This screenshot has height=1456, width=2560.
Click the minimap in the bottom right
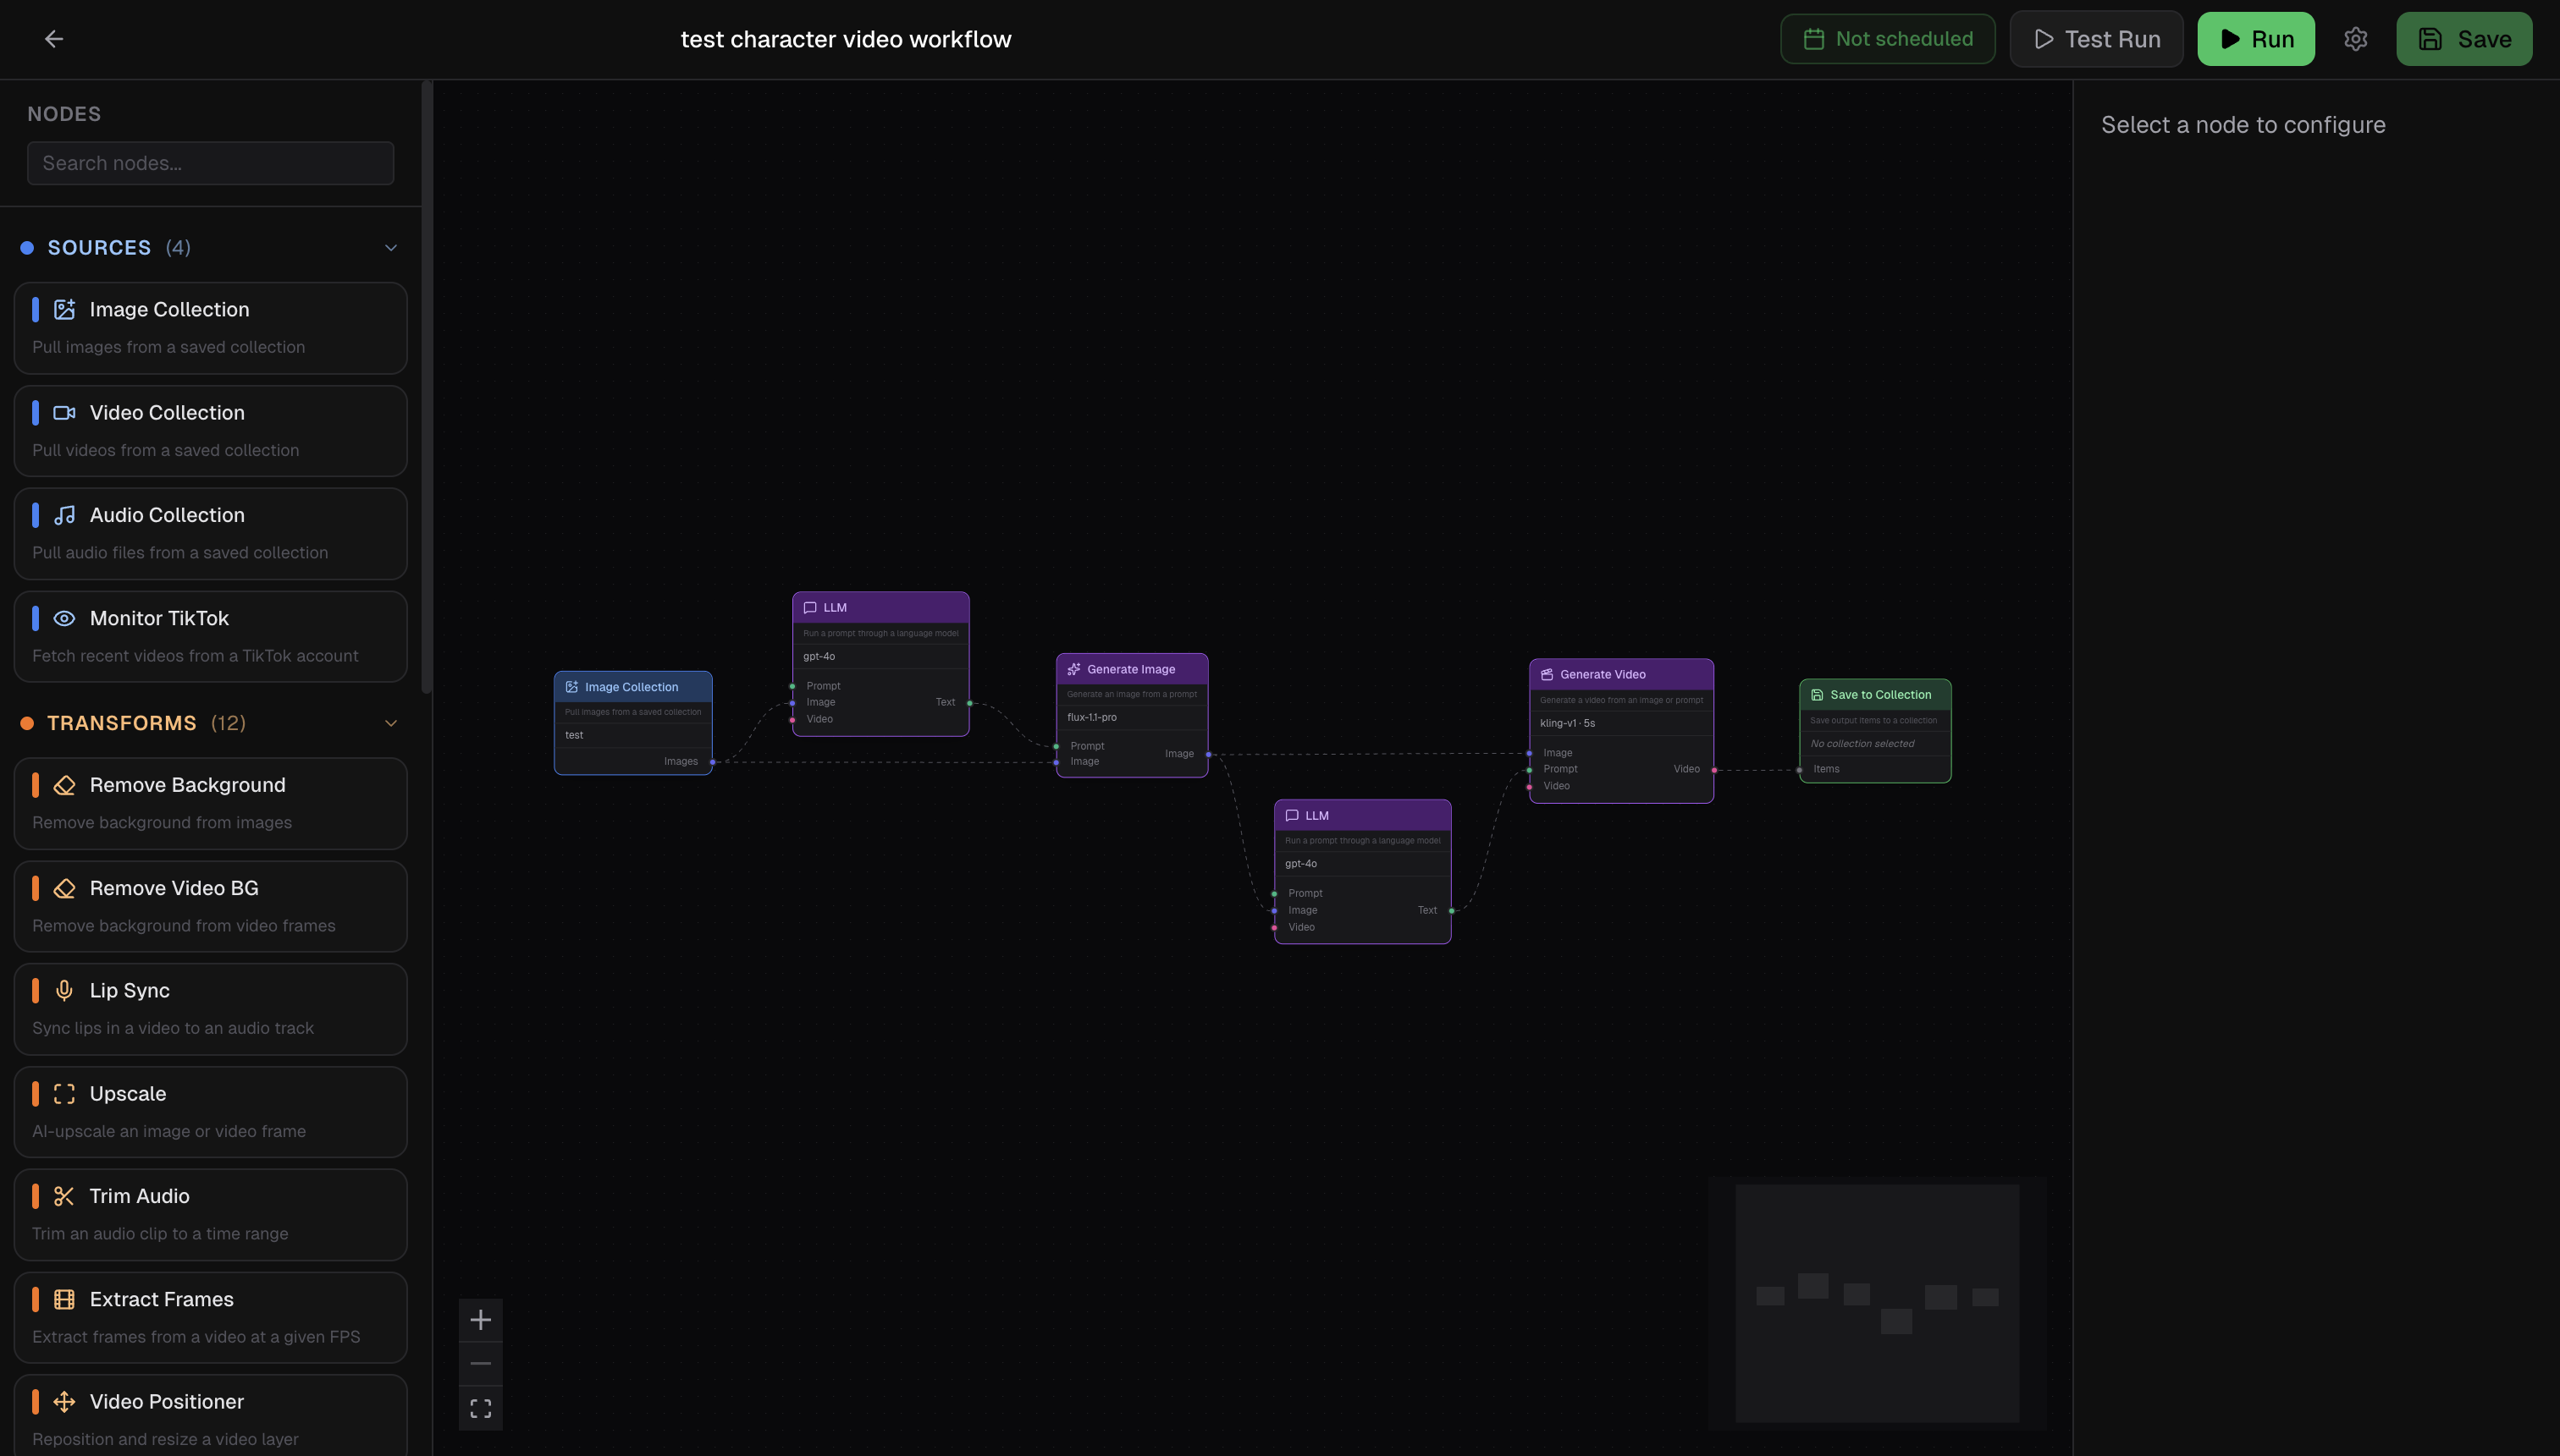(1877, 1302)
